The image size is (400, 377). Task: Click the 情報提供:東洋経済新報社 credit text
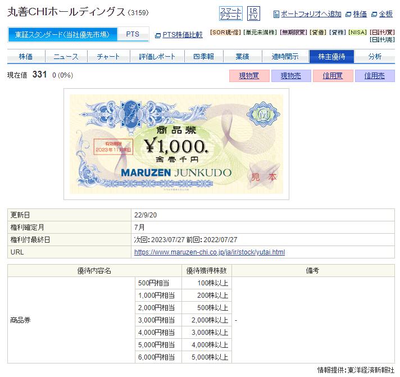356,370
